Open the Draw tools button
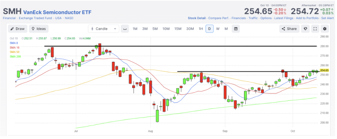Image resolution: width=337 pixels, height=139 pixels. [18, 29]
